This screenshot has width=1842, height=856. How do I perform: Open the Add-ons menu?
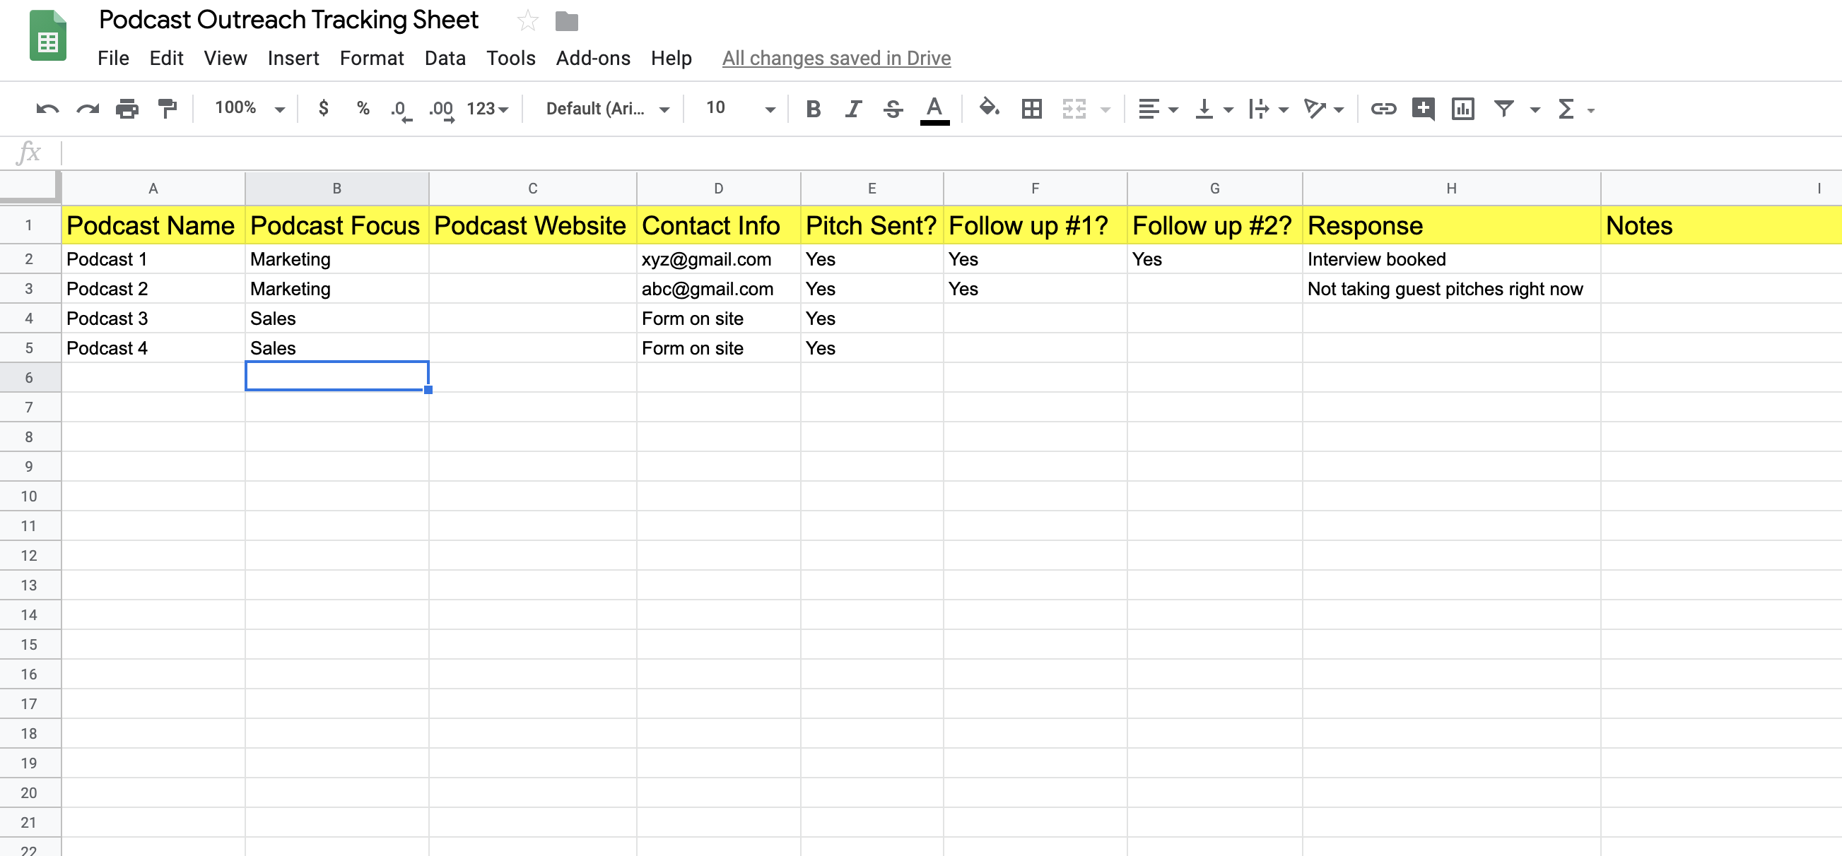coord(593,58)
